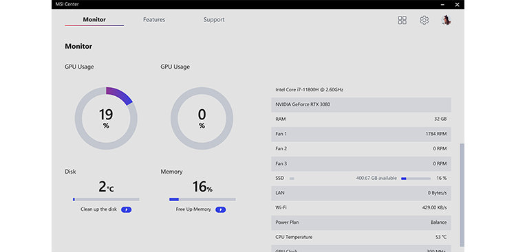
Task: Select the LAN row
Action: (361, 193)
